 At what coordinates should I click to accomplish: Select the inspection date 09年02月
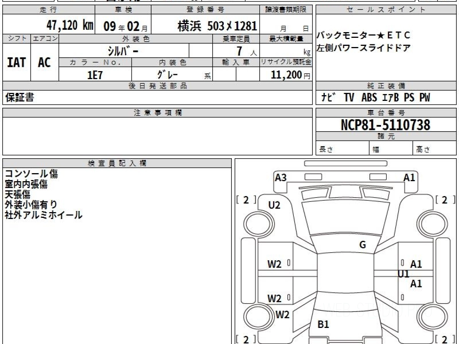125,26
